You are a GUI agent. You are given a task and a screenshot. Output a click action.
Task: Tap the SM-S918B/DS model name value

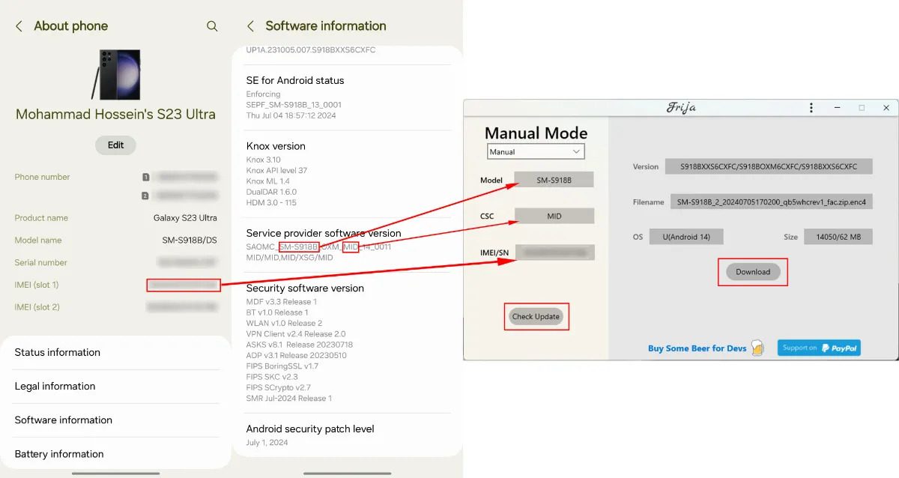pos(190,240)
